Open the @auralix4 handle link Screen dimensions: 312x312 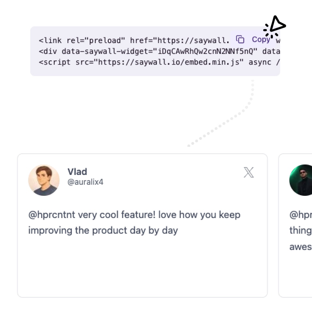click(85, 182)
